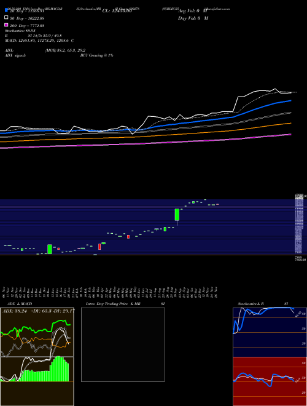
Task: Click inside the empty Intra Day Trading chart box
Action: coord(123,344)
